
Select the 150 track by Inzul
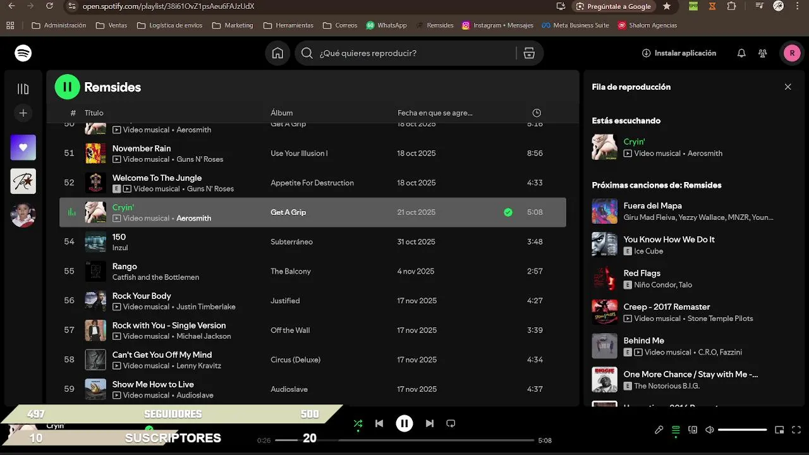click(119, 237)
